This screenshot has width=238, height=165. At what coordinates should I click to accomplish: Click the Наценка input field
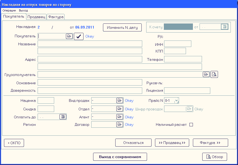click(46, 100)
